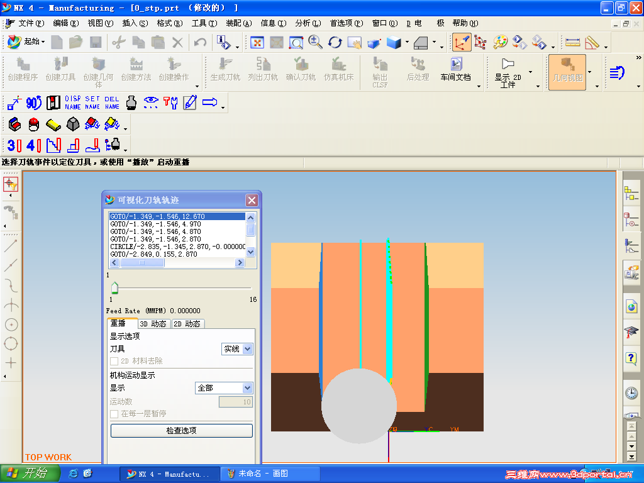
Task: Open 首选项(P) menu
Action: coord(347,23)
